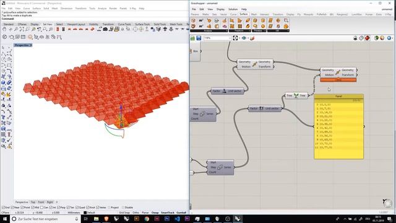Enable the Project osnap checkbox
The width and height of the screenshot is (396, 223).
pyautogui.click(x=109, y=208)
